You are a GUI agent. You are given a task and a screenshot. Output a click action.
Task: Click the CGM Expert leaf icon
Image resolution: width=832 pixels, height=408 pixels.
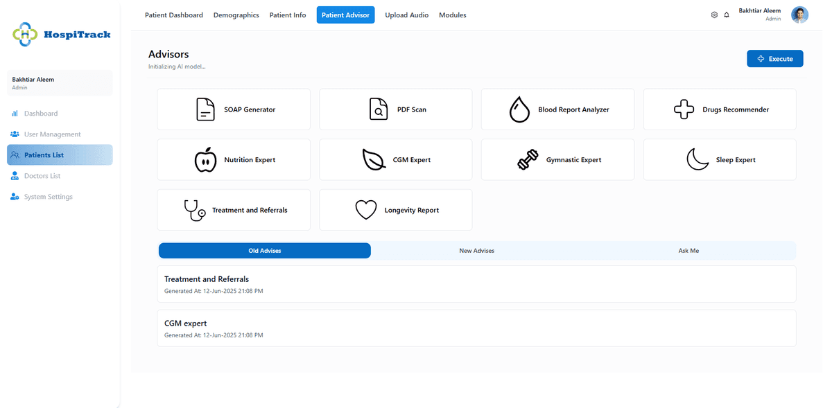pyautogui.click(x=374, y=160)
